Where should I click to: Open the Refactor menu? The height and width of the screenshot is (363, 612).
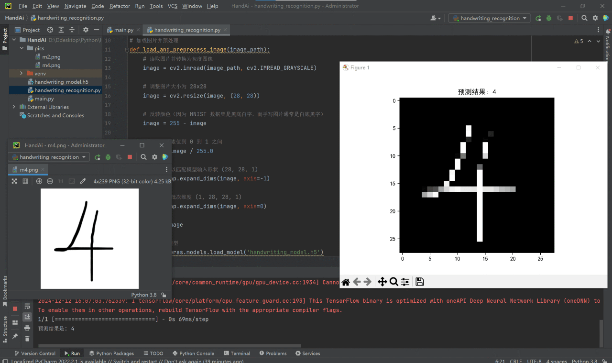(x=120, y=6)
